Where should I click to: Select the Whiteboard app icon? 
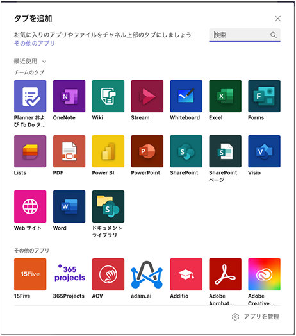pos(186,96)
